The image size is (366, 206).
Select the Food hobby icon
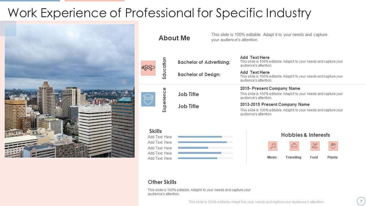click(315, 146)
